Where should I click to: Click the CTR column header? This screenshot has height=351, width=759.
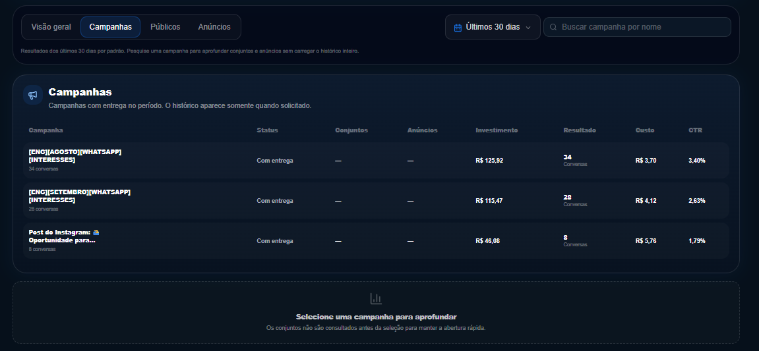click(x=695, y=130)
